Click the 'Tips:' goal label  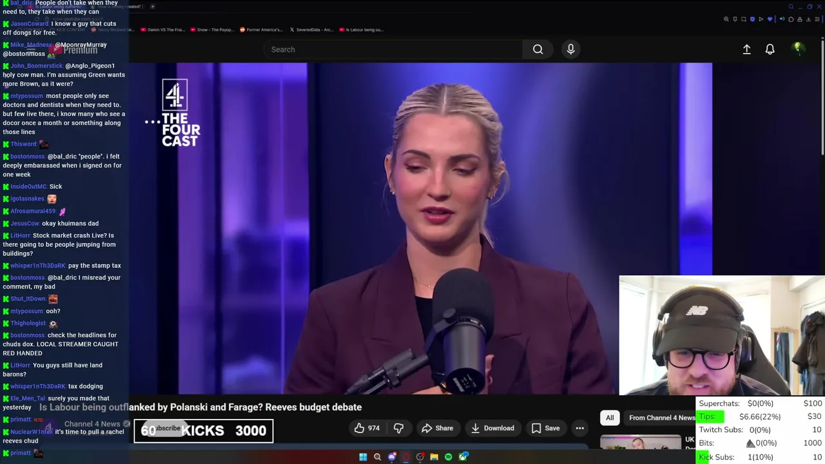point(708,416)
